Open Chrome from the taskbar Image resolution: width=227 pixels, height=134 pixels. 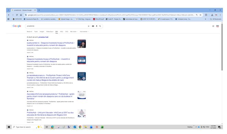coord(80,127)
